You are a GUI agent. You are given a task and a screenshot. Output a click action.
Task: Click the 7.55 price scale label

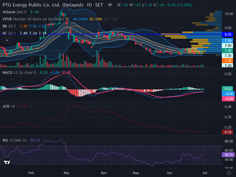point(227,41)
